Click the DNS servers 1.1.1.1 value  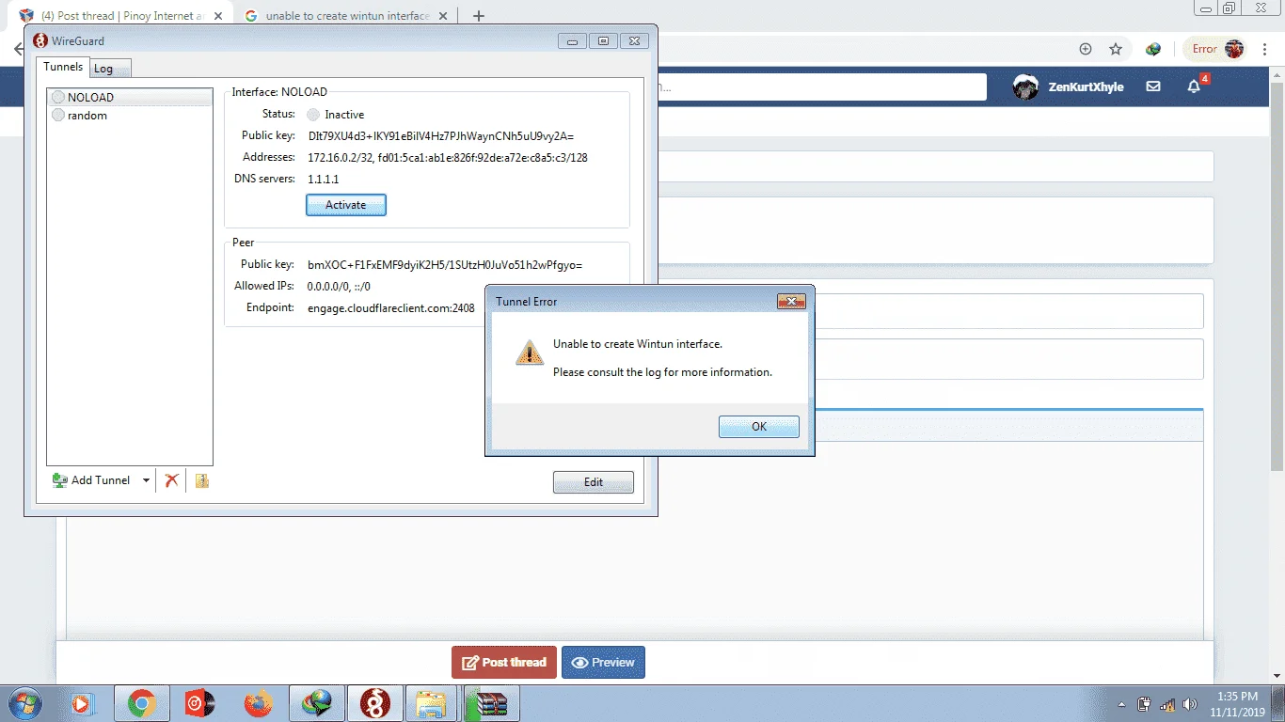(x=324, y=180)
